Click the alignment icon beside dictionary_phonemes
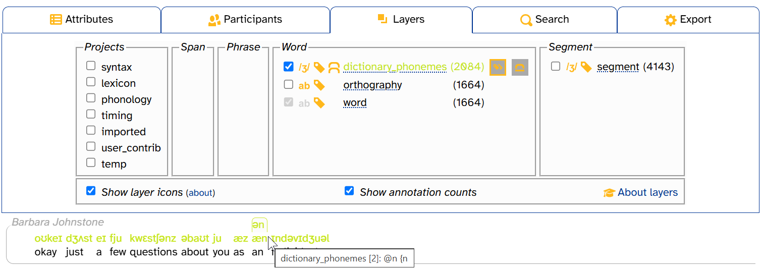762x270 pixels. [334, 67]
